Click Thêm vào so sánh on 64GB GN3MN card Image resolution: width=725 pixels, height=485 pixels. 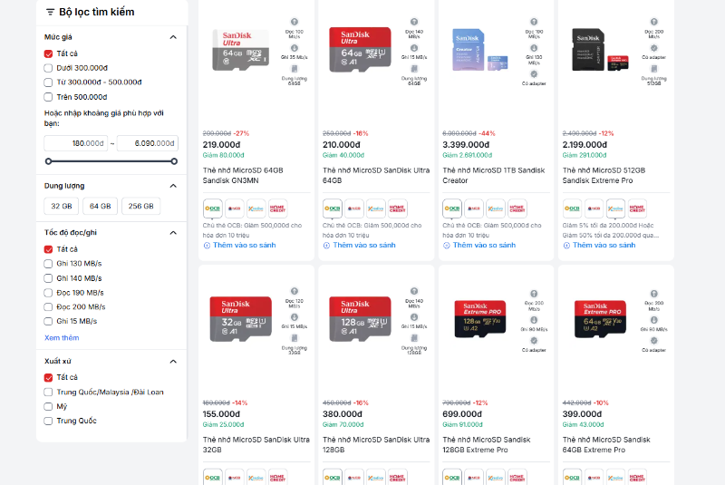(244, 245)
